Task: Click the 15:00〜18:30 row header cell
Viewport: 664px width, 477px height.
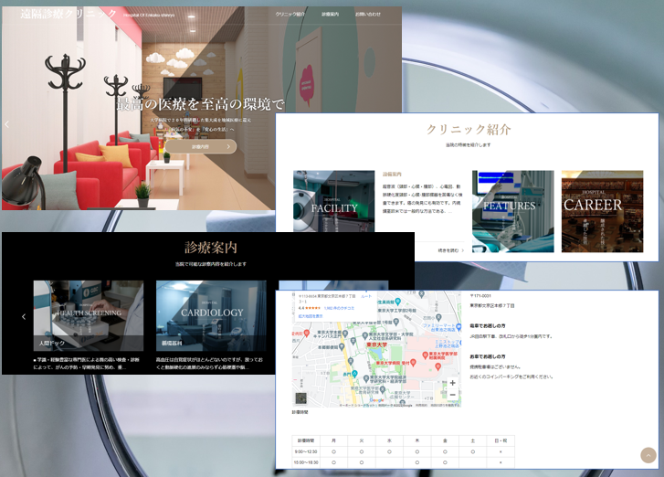Action: [306, 462]
